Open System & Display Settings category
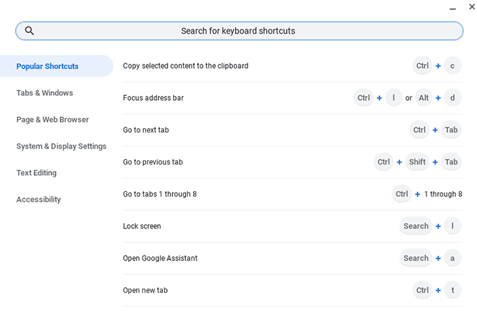The height and width of the screenshot is (311, 477). point(62,146)
